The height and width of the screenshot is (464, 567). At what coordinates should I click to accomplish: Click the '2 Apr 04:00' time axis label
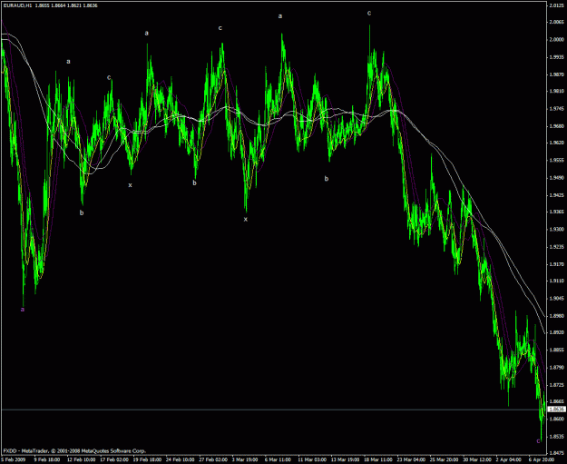point(509,459)
